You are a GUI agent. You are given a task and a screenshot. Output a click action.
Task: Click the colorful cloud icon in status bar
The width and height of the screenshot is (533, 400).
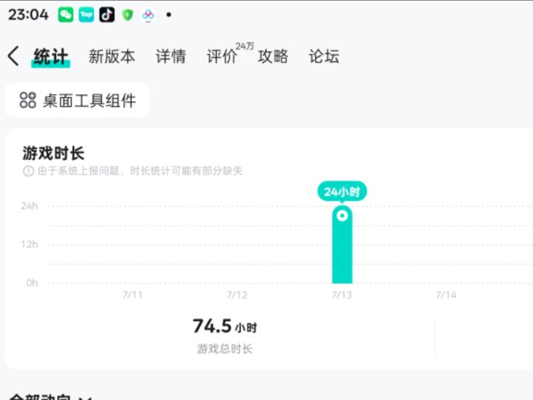(148, 15)
